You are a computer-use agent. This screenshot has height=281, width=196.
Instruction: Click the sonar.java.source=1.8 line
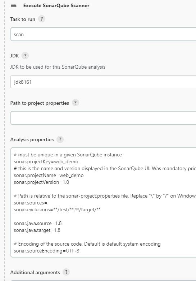point(38,223)
